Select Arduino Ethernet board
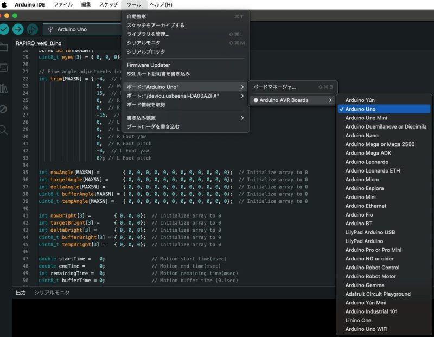Image resolution: width=434 pixels, height=337 pixels. tap(384, 206)
